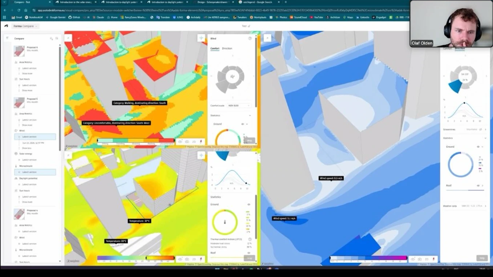The height and width of the screenshot is (277, 493).
Task: Close the bottom-left microclimate view
Action: click(x=68, y=155)
